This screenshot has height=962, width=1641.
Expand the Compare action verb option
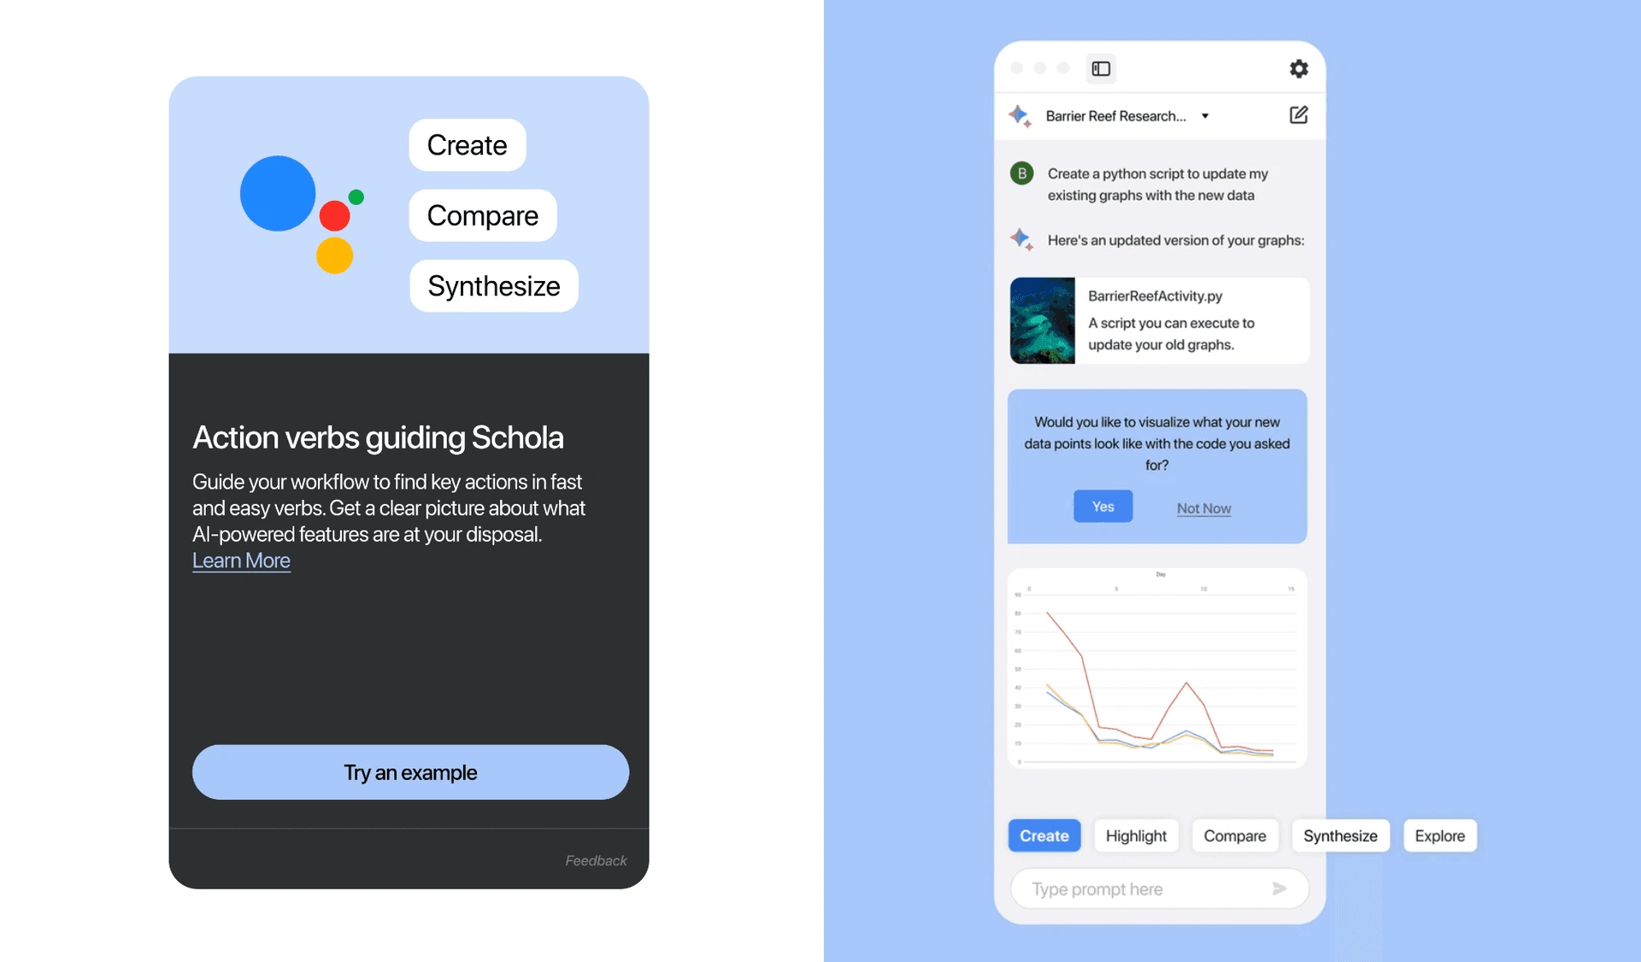[482, 214]
